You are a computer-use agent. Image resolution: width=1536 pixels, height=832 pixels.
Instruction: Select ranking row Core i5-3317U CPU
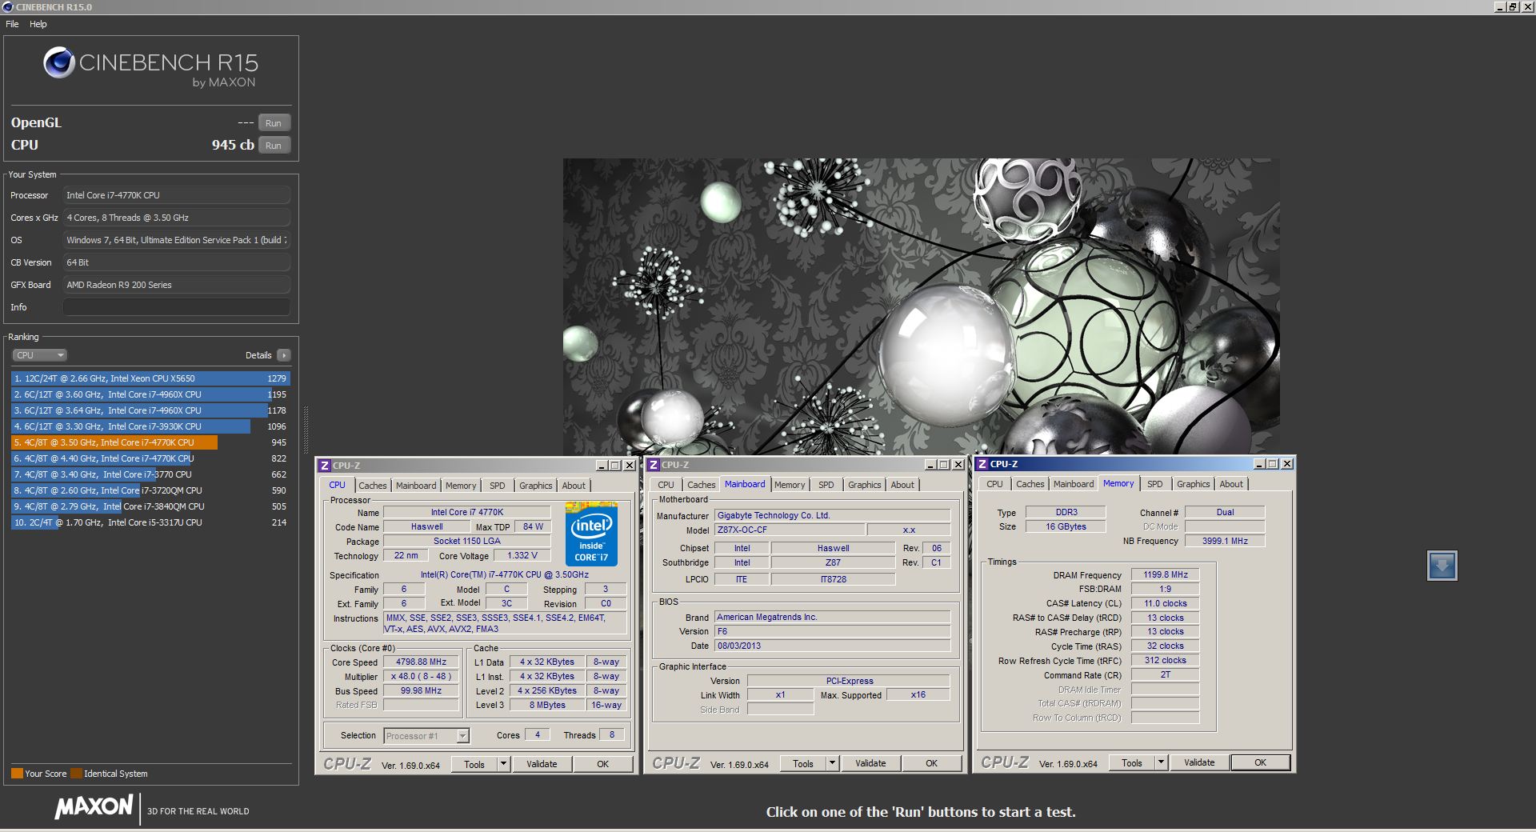pos(150,522)
